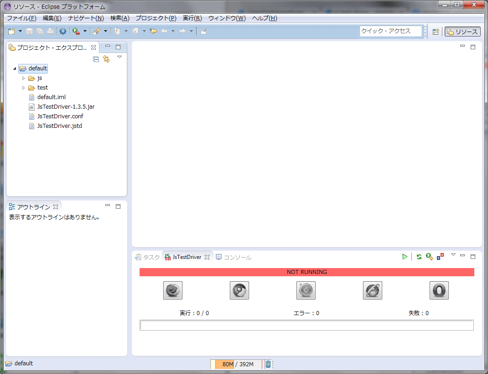Select the JsTestDriver.jstd file
The height and width of the screenshot is (374, 488).
click(x=55, y=126)
